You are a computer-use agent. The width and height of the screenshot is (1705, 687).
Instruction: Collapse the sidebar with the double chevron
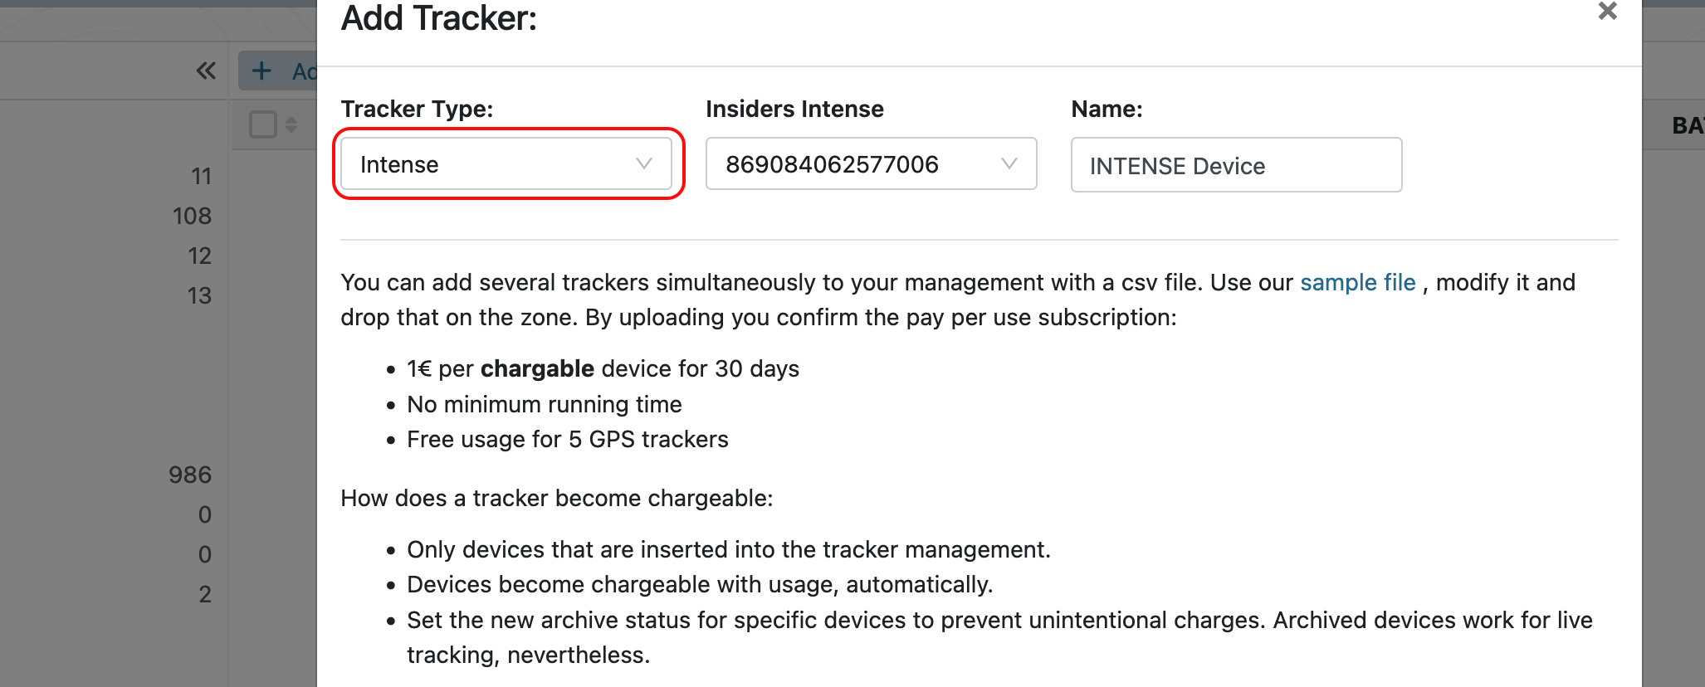(206, 71)
